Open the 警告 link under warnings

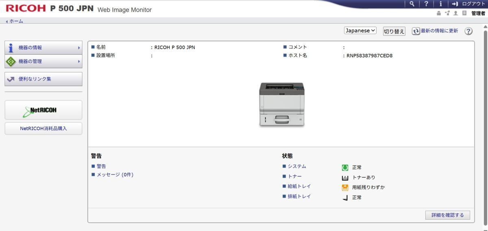coord(101,166)
